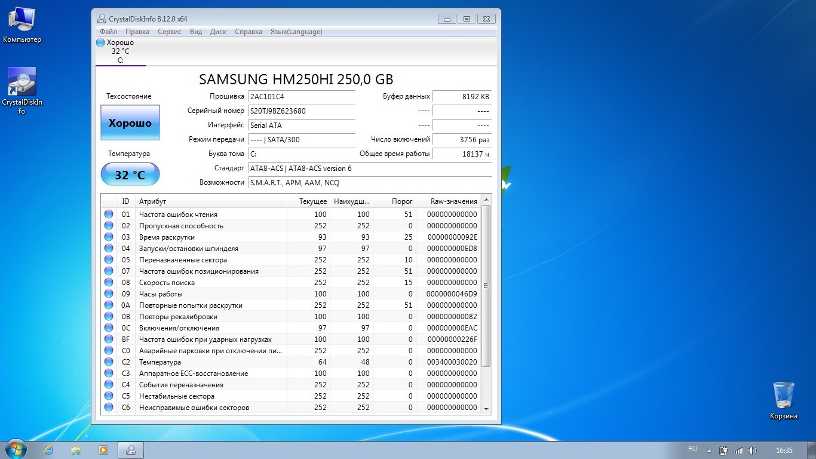Click the status orb for Переназначенные сектора

pyautogui.click(x=109, y=259)
